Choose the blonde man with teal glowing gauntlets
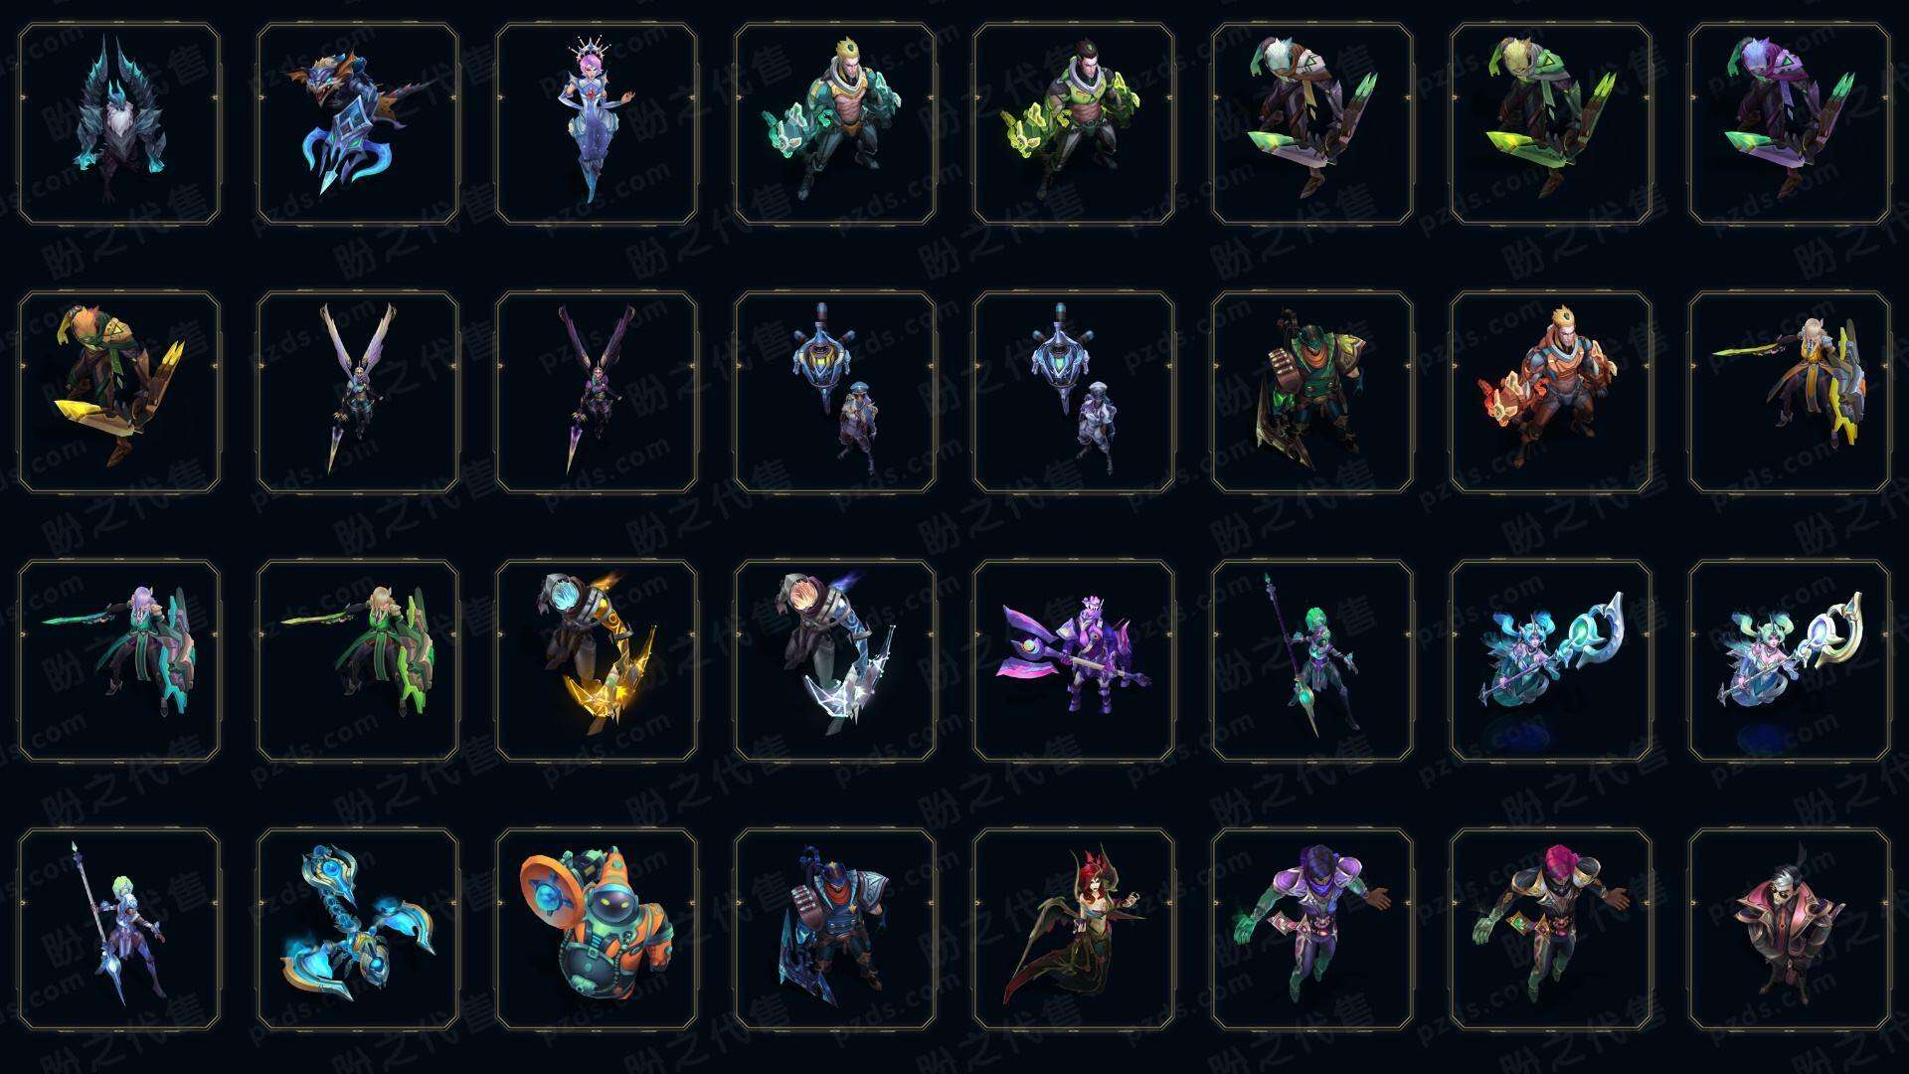1909x1074 pixels. [834, 123]
